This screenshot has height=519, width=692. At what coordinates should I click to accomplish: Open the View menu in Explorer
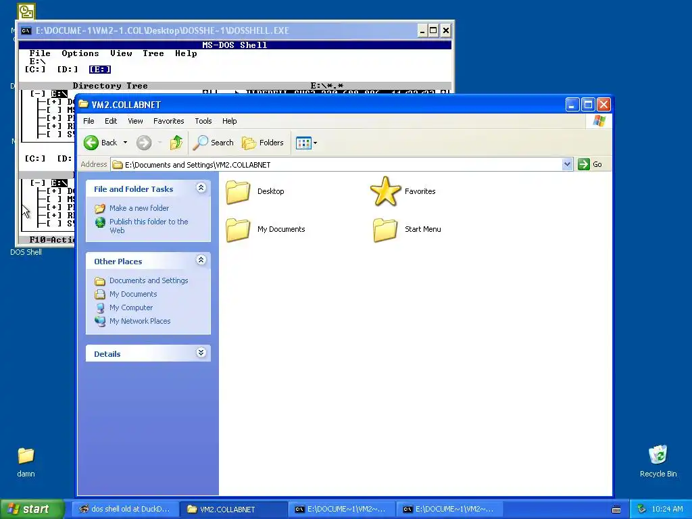pyautogui.click(x=135, y=121)
